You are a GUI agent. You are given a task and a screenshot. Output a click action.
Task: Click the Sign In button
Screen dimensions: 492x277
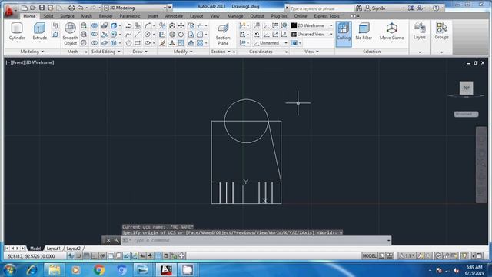click(376, 8)
